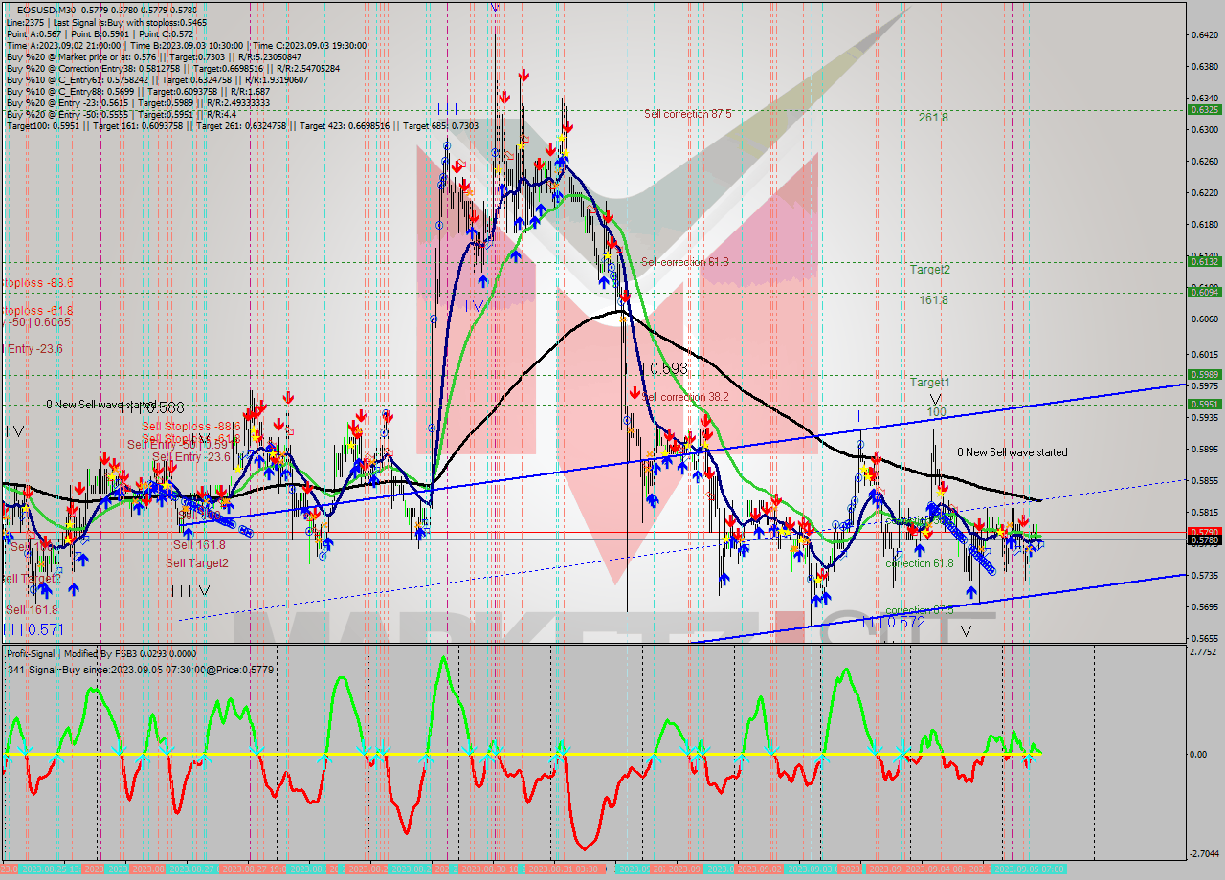Click right-side '0 New Sell wave started' label

click(1013, 452)
